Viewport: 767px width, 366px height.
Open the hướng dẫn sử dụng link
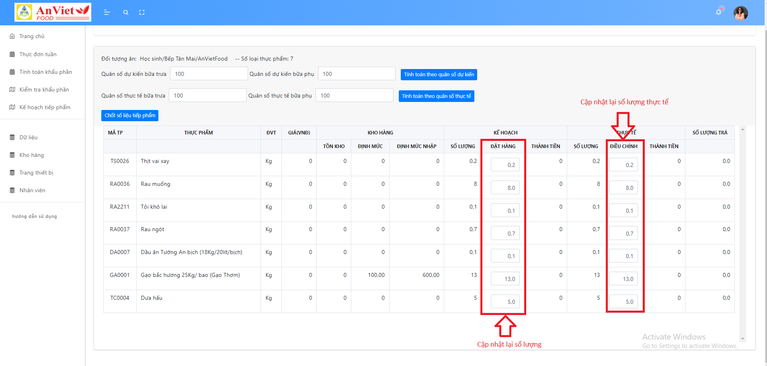coord(34,216)
